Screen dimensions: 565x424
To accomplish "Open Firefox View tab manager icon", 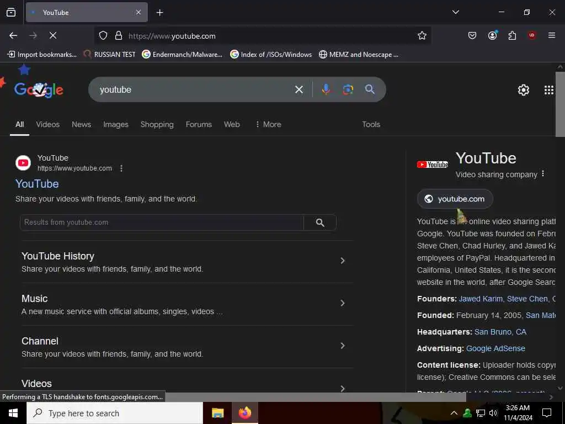I will [11, 12].
